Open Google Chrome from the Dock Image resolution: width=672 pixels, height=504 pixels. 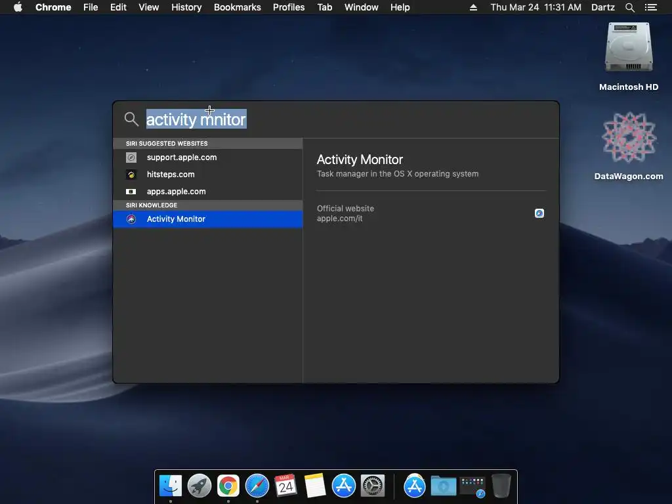tap(228, 486)
